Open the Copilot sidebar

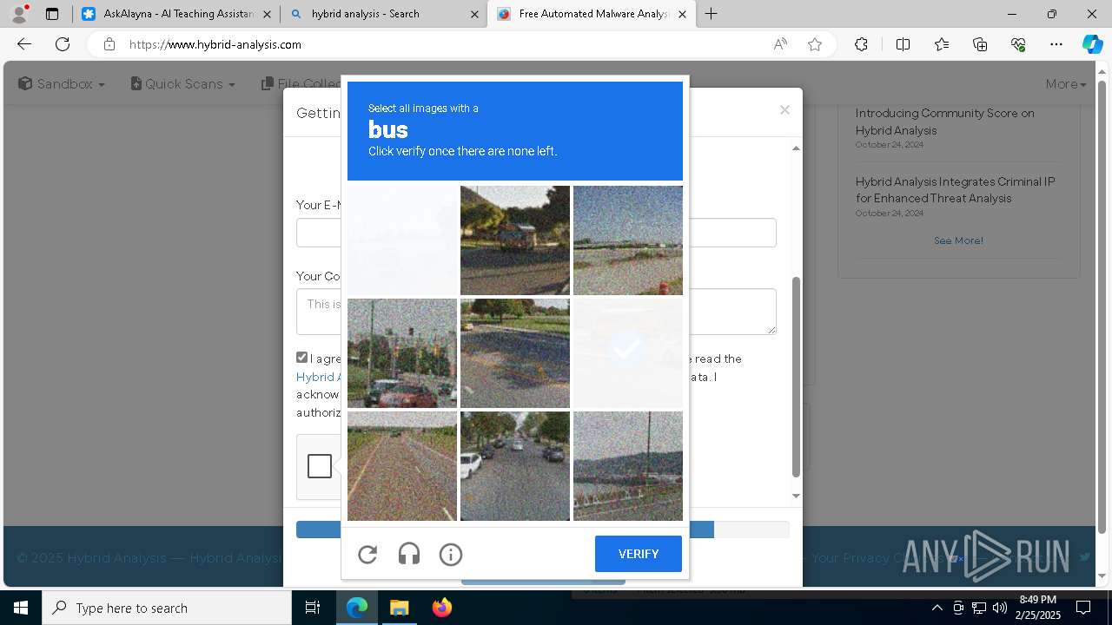coord(1092,44)
